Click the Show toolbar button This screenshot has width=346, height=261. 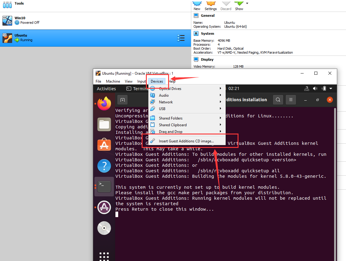(239, 5)
